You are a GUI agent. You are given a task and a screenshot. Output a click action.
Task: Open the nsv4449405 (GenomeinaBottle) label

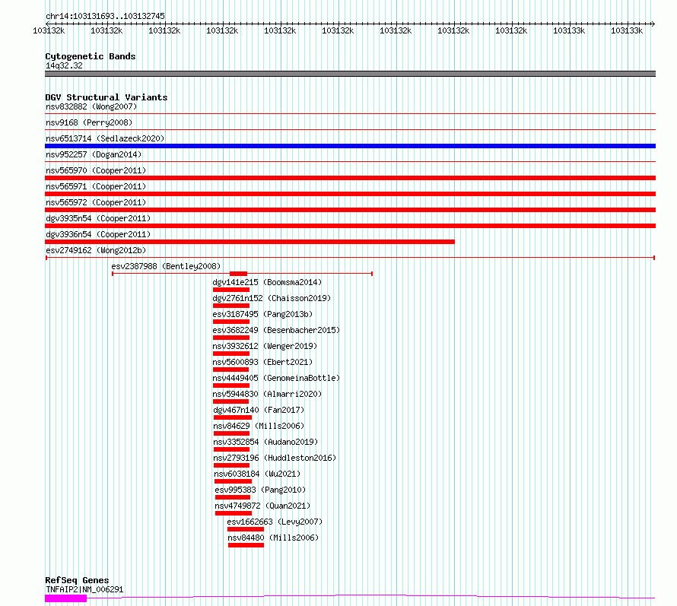(276, 378)
